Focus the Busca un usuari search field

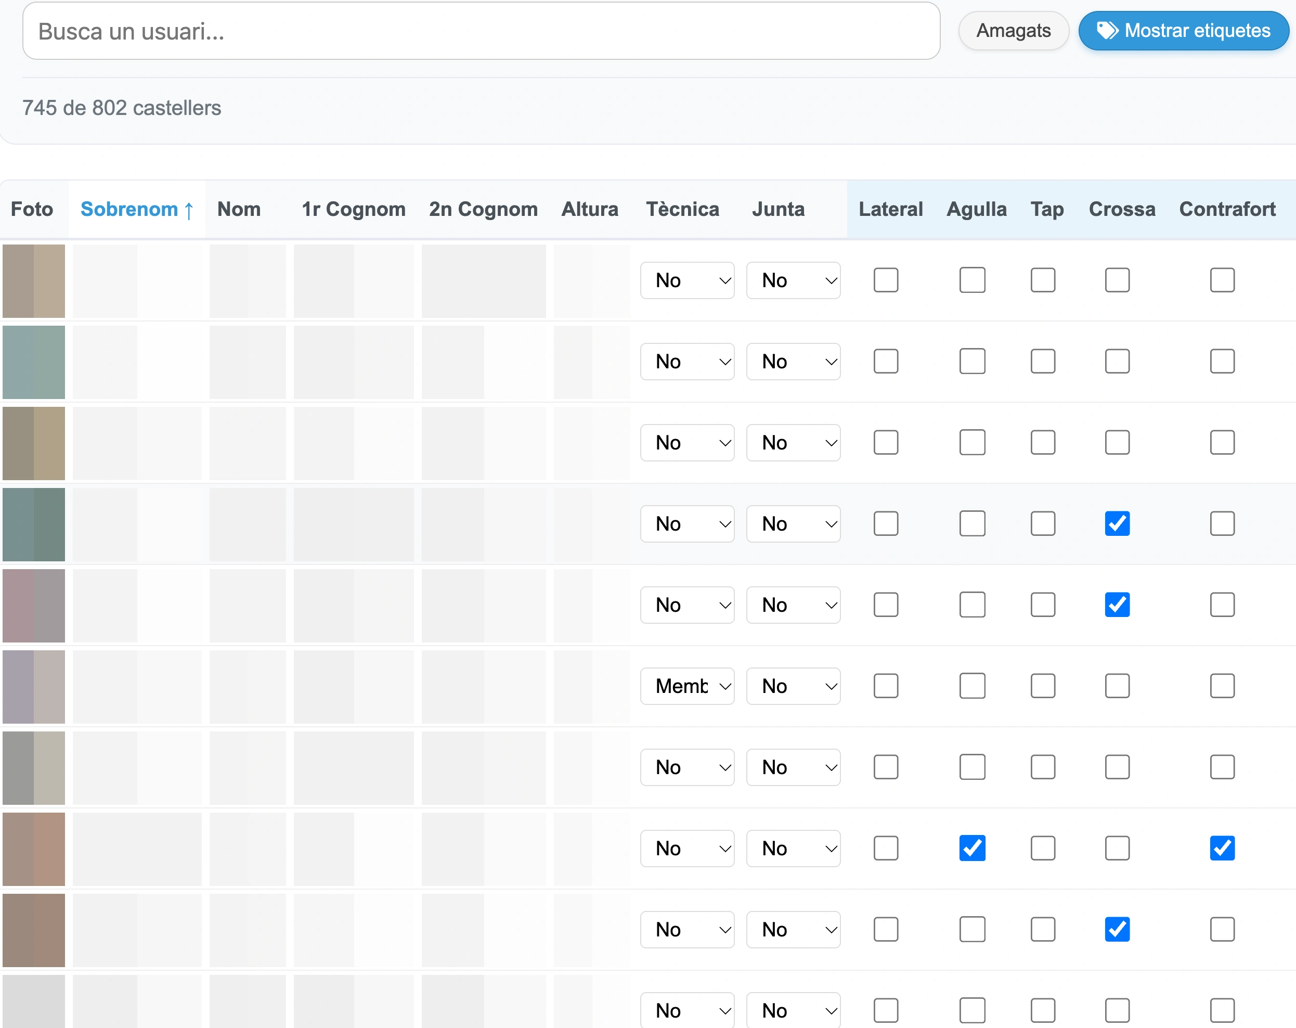click(x=481, y=31)
